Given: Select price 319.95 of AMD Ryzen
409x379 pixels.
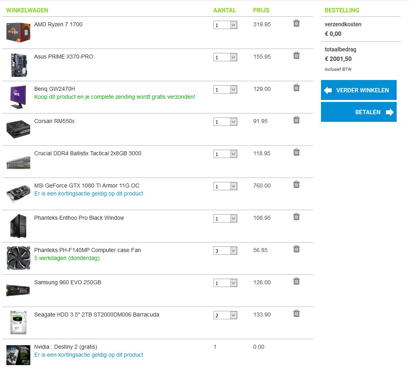Looking at the screenshot, I should (x=262, y=24).
